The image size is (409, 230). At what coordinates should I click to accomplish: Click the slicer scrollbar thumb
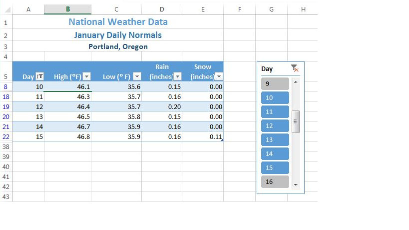tap(296, 121)
